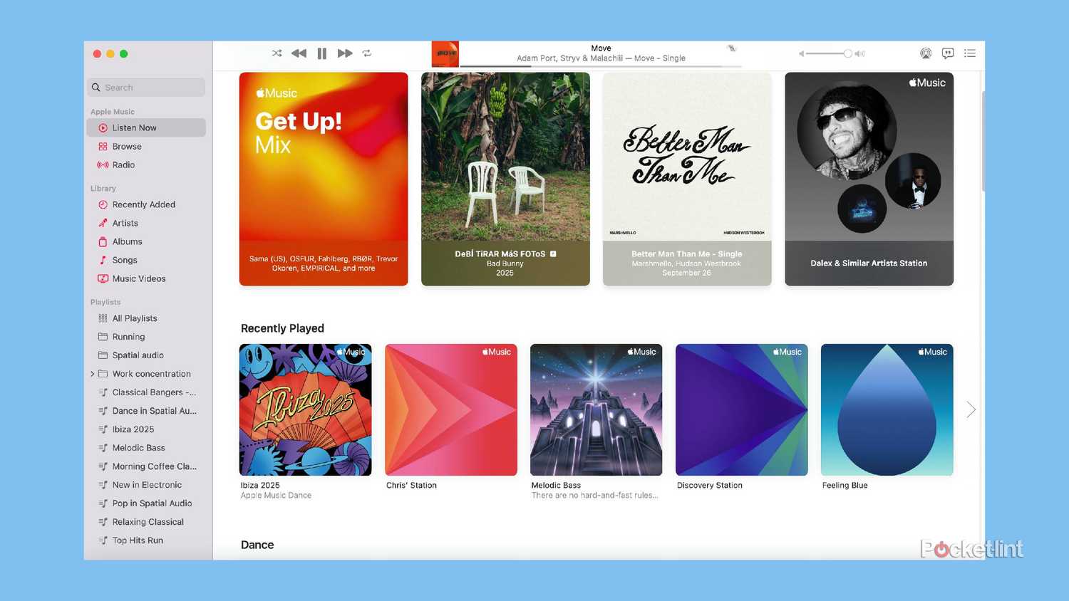Open the Get Up! Mix card

324,179
